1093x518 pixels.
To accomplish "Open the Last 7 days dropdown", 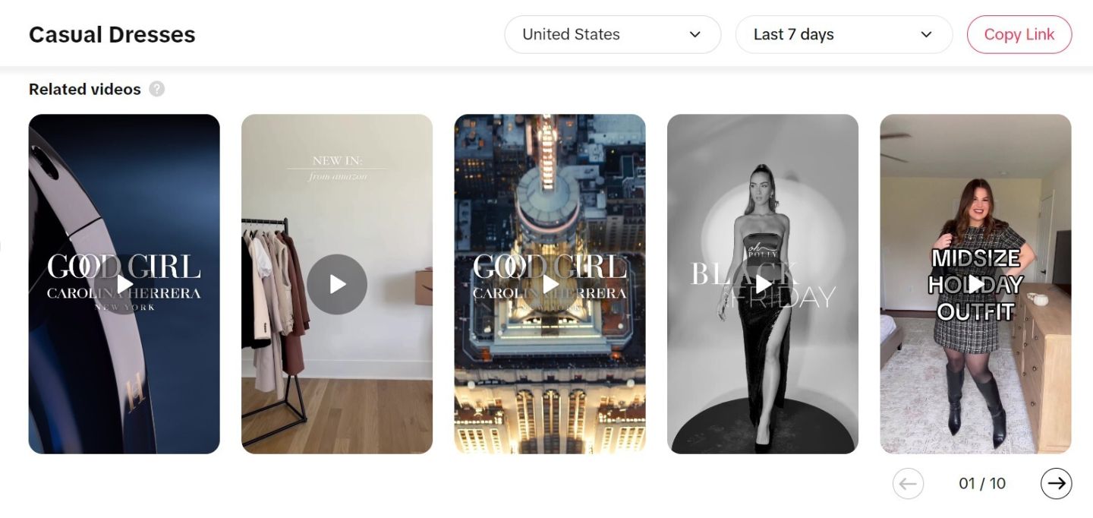I will coord(843,35).
